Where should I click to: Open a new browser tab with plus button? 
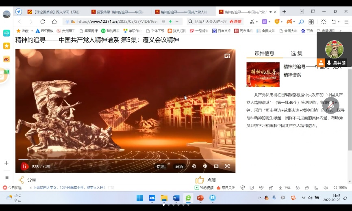284,11
